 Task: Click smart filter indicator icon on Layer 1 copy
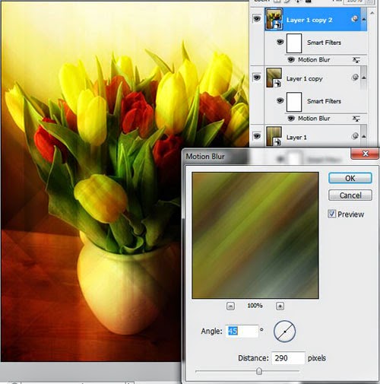click(x=355, y=78)
